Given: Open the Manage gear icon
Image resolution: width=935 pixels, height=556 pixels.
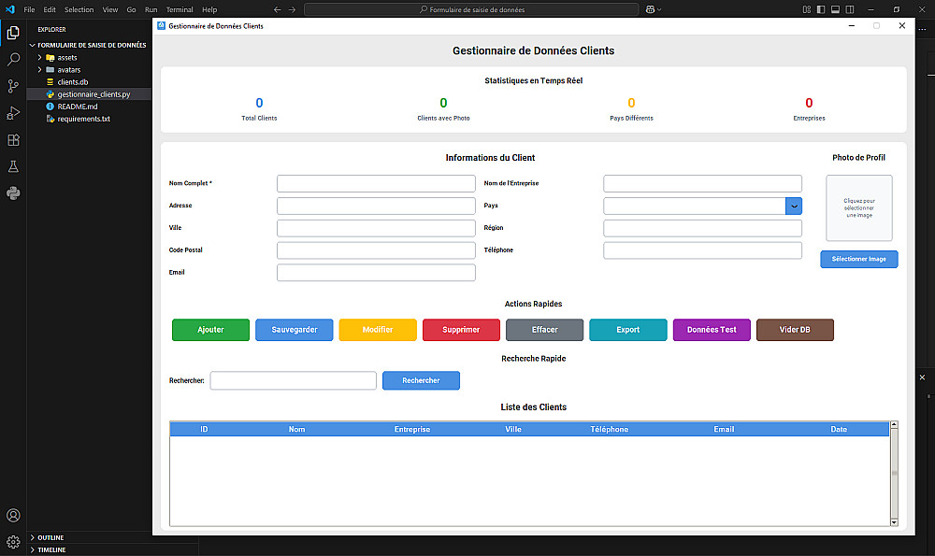Looking at the screenshot, I should [x=13, y=542].
